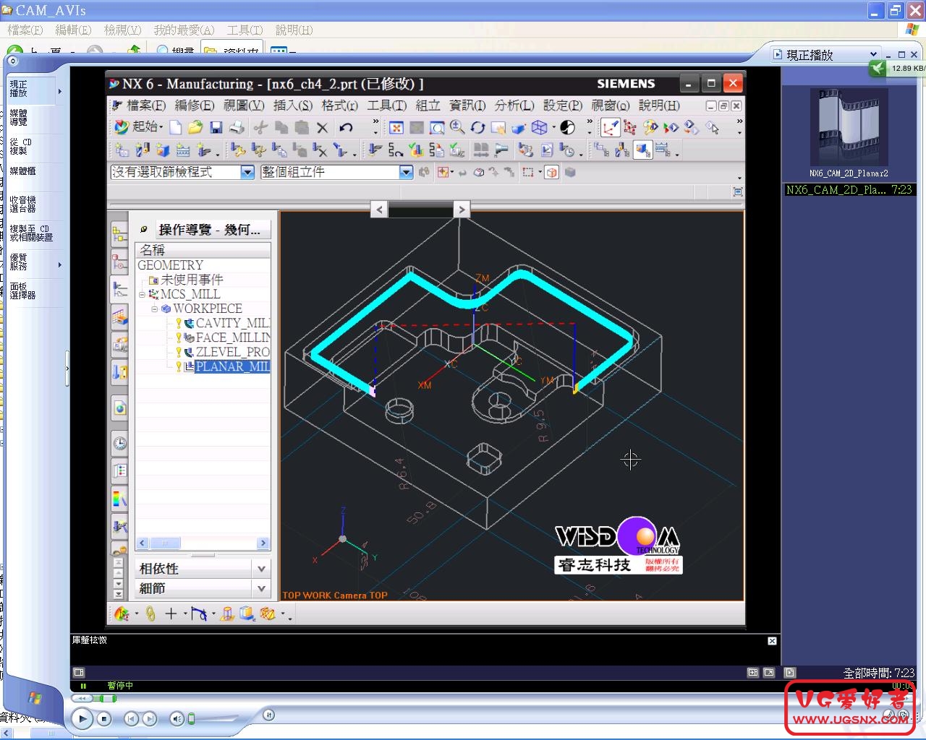The image size is (926, 740).
Task: Collapse the WORKPIECE tree node
Action: click(x=155, y=309)
